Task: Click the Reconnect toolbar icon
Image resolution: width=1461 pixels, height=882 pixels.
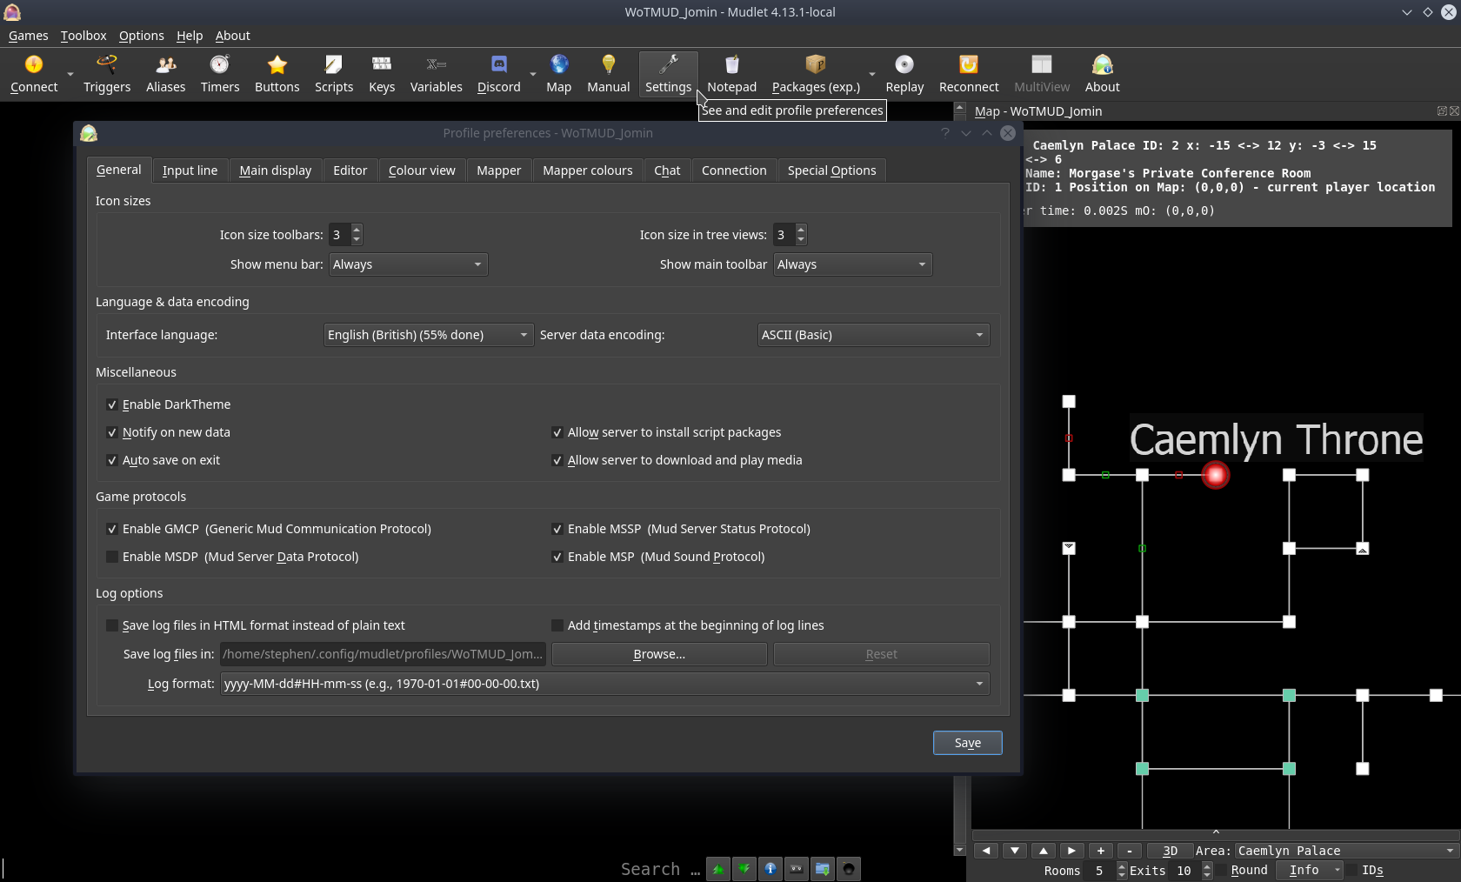Action: pyautogui.click(x=969, y=74)
